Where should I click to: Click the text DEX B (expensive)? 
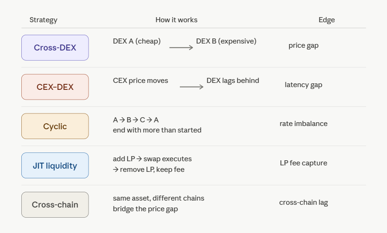coord(226,41)
